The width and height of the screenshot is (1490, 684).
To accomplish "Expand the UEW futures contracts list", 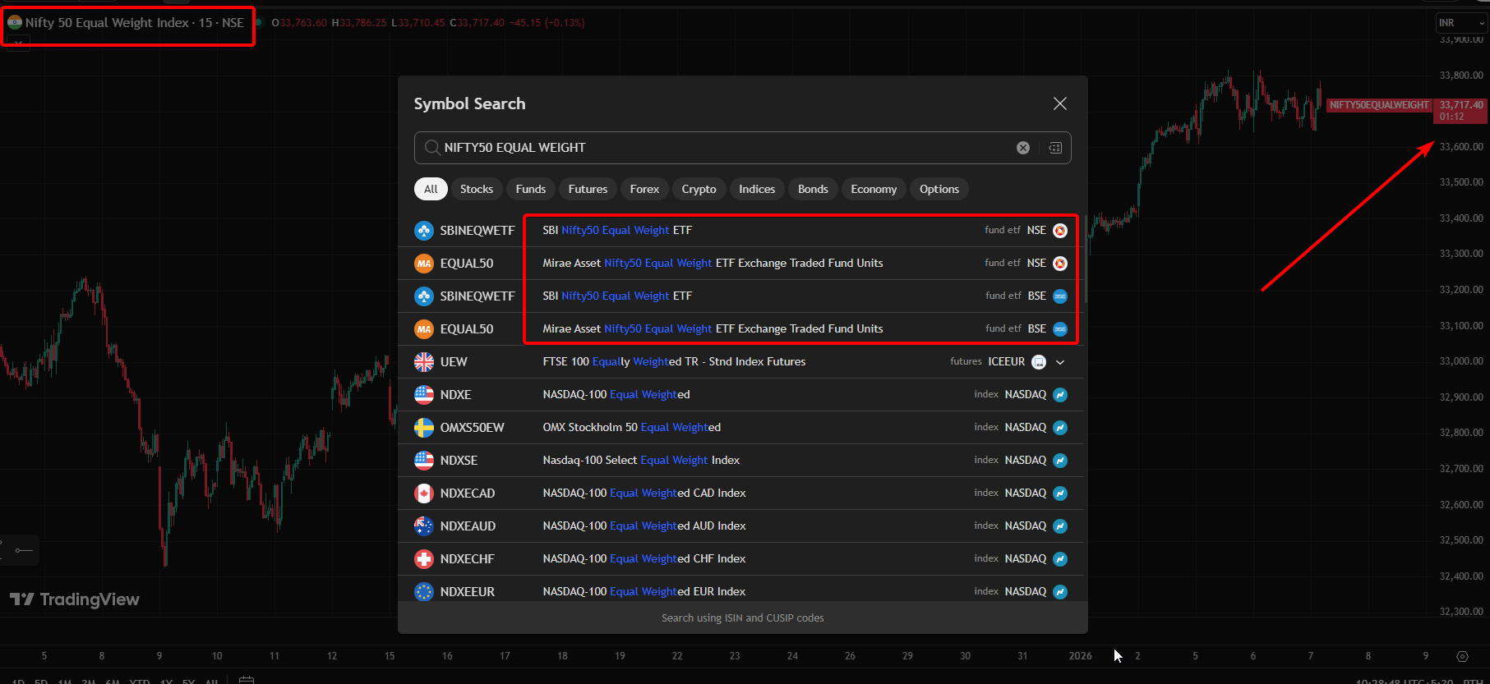I will 1060,362.
